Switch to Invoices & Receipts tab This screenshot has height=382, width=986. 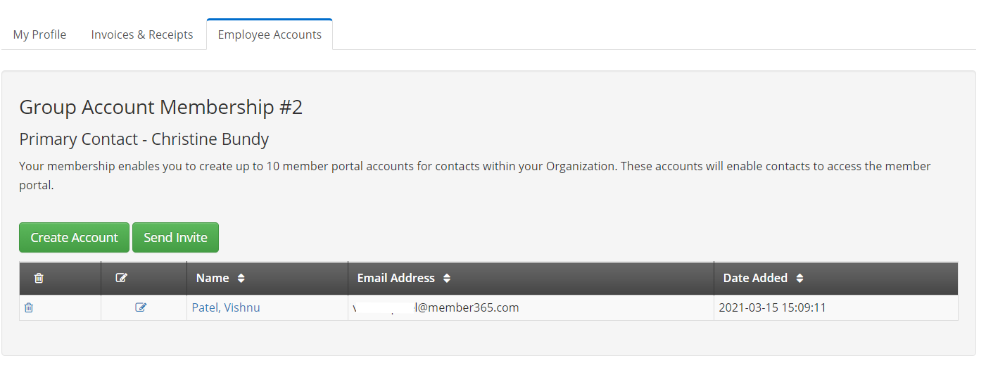coord(142,34)
